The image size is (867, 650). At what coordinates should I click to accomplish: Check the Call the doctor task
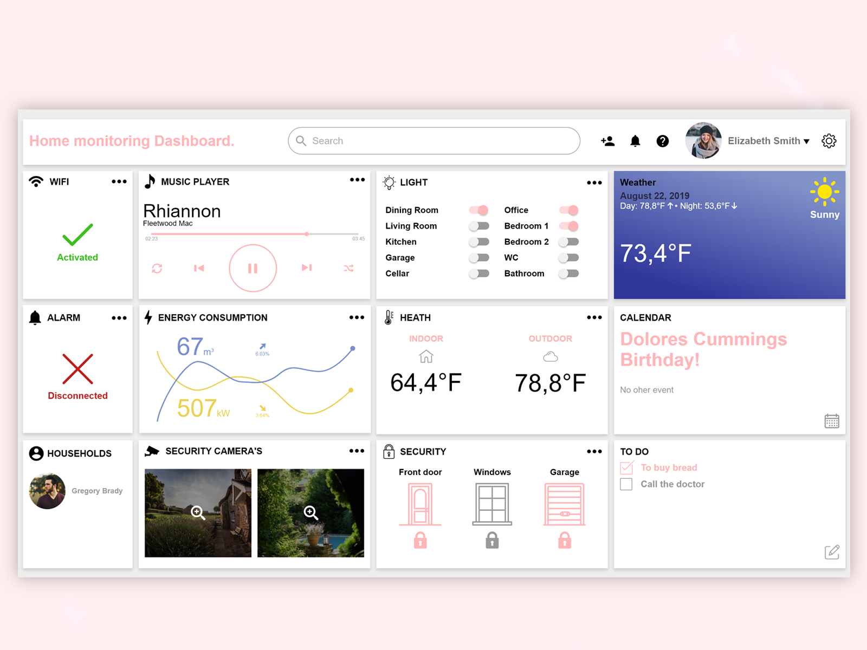click(x=626, y=484)
